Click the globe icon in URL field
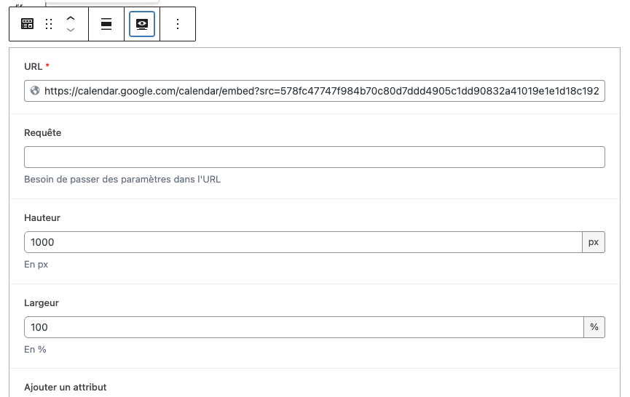The image size is (630, 397). click(x=35, y=91)
